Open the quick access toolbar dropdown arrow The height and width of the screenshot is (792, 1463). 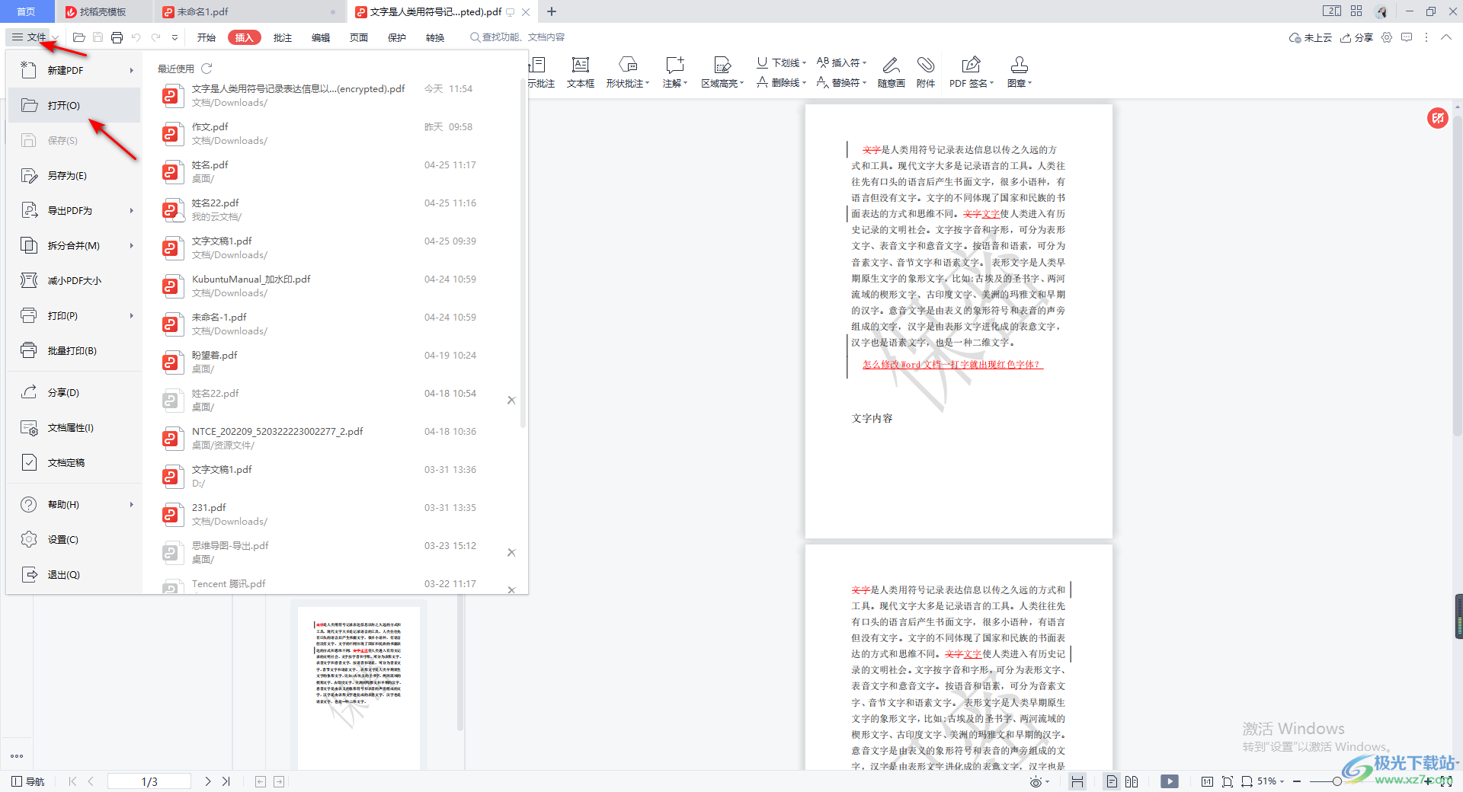tap(174, 37)
